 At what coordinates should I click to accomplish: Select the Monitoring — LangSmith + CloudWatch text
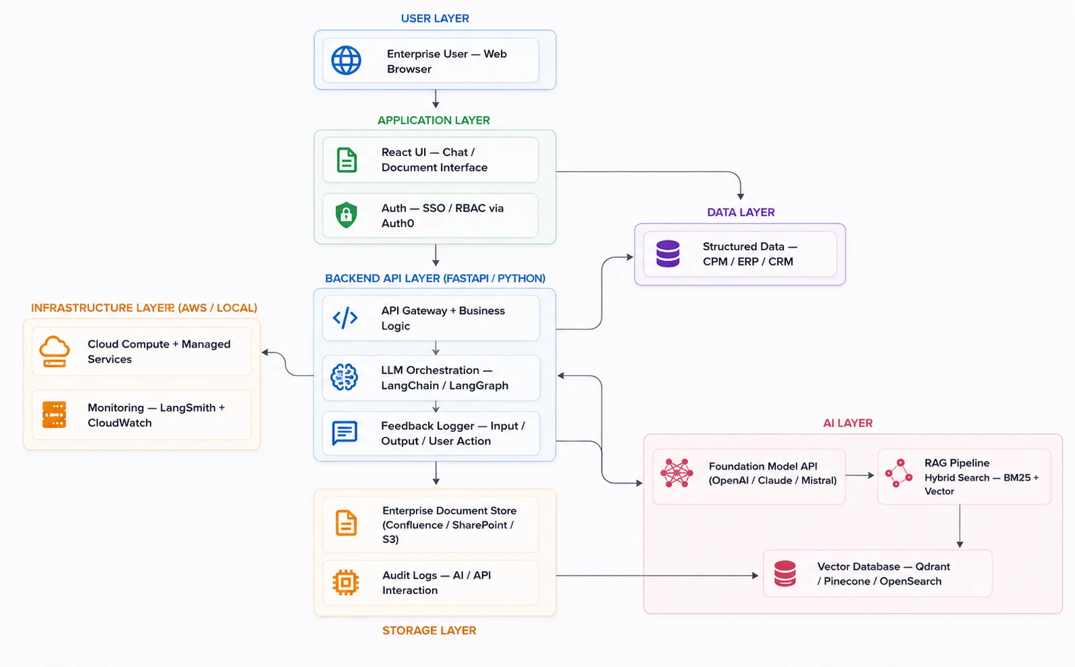coord(156,415)
